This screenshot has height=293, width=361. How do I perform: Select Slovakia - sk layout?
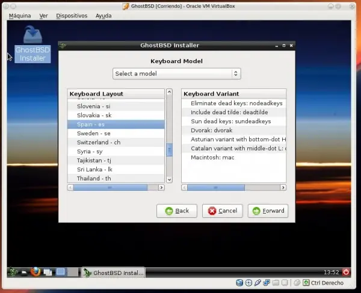tap(116, 116)
